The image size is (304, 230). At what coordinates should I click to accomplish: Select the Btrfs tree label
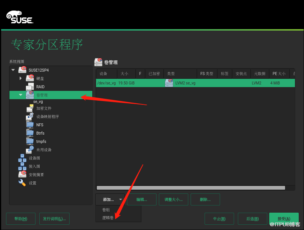point(40,133)
